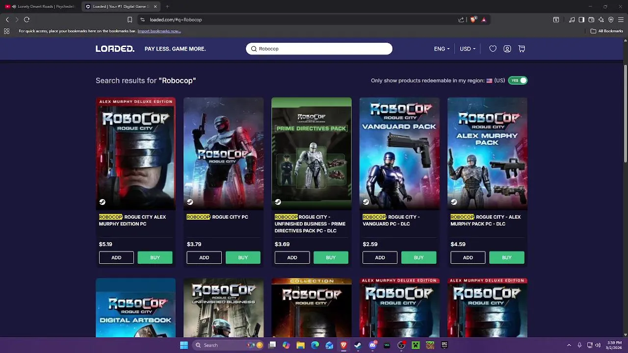Open the Brave VPN shield icon

[611, 20]
